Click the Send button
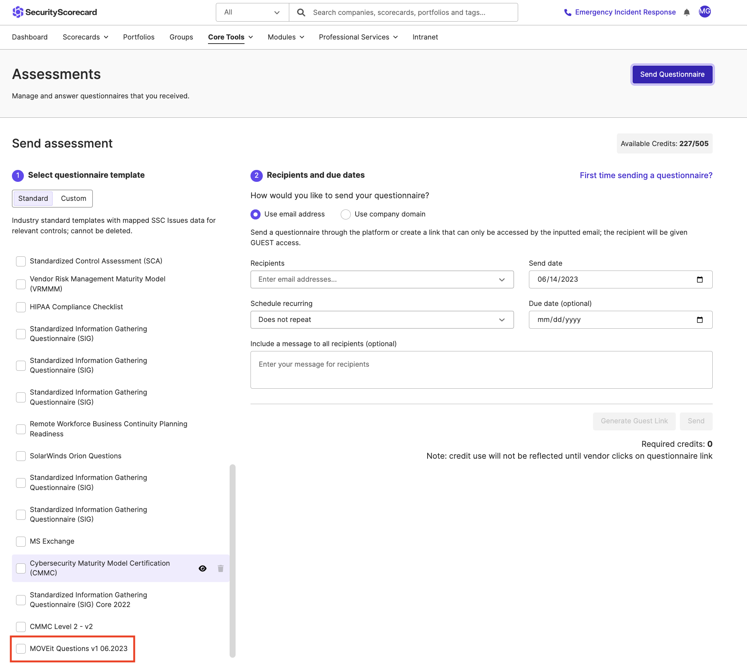This screenshot has height=670, width=747. pos(696,421)
